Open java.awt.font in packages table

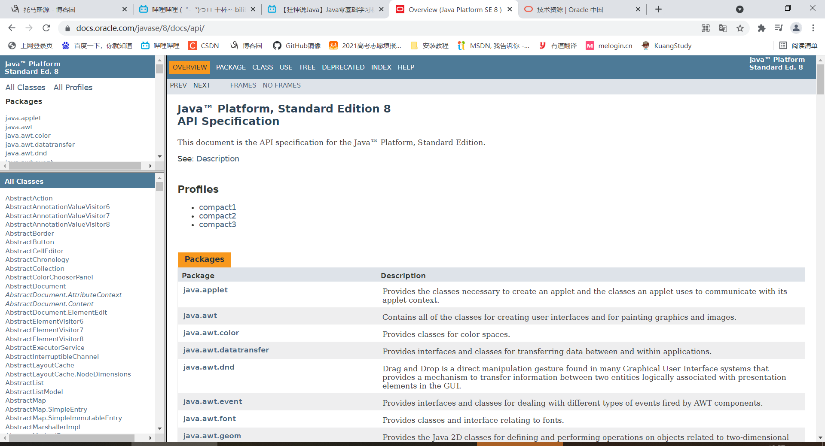(209, 419)
